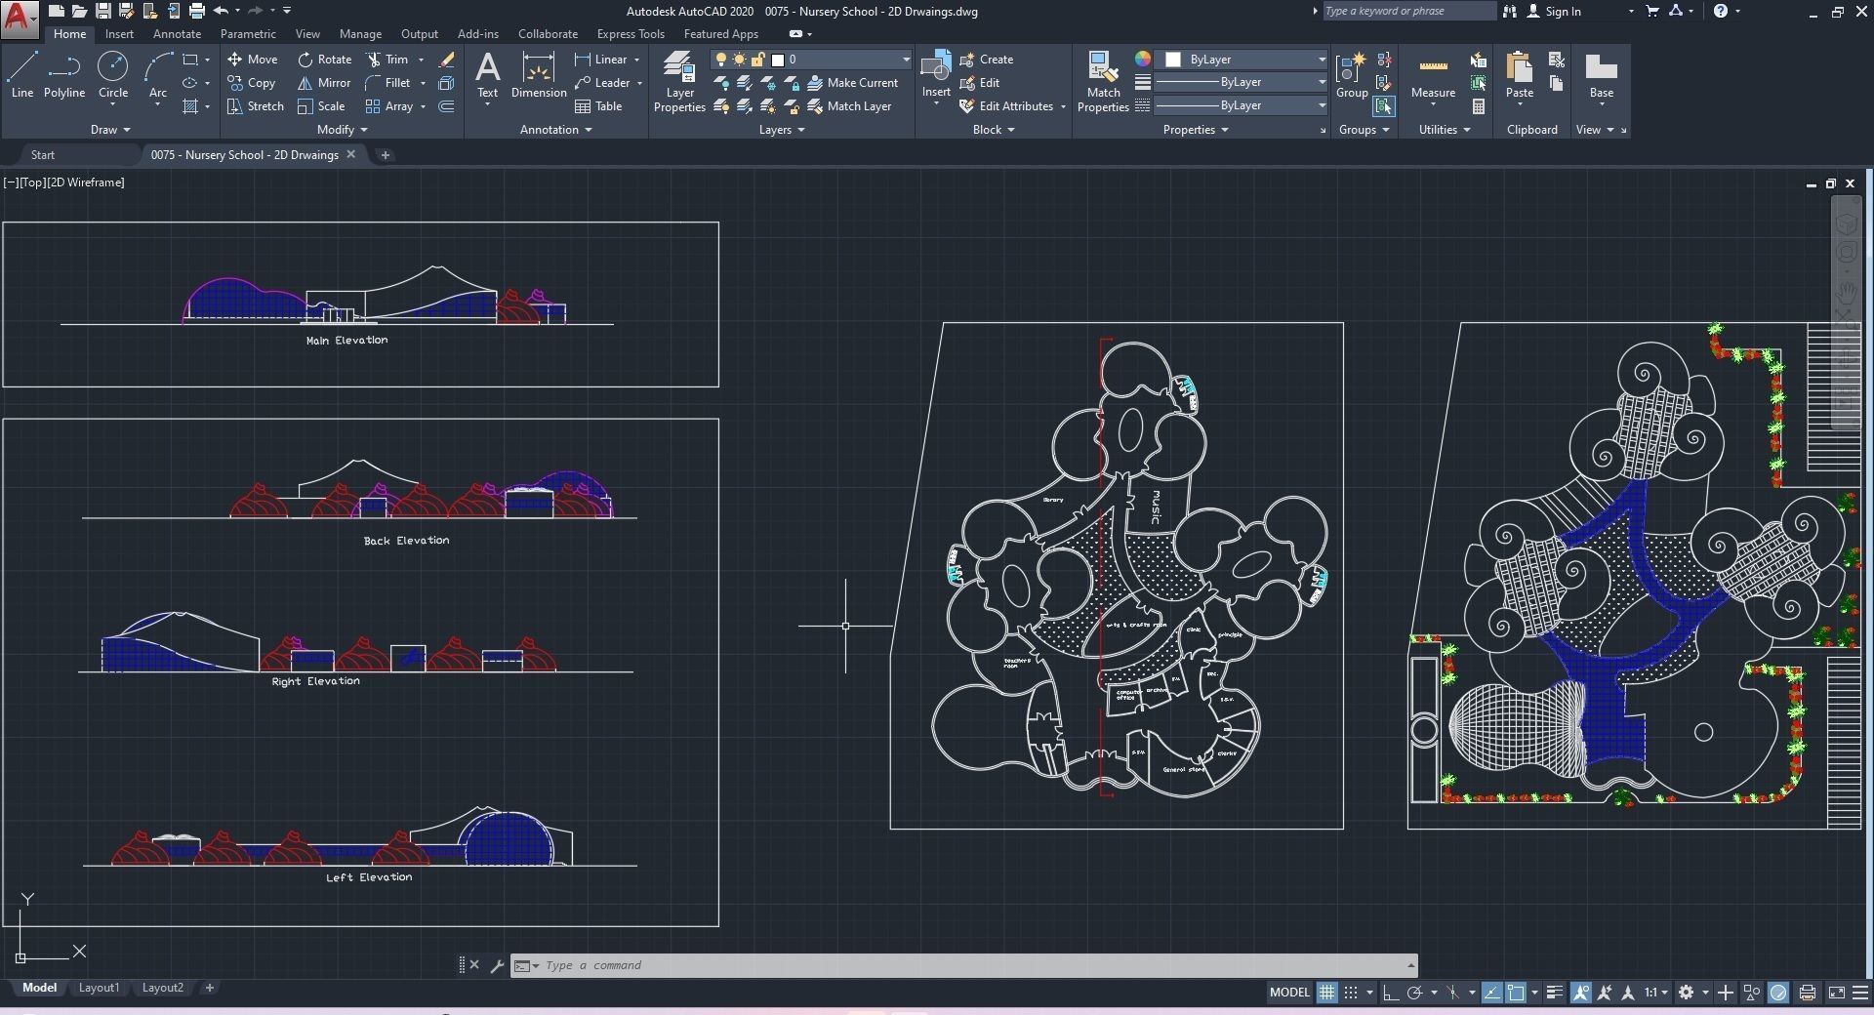Choose the Scale tool
The height and width of the screenshot is (1015, 1874).
[x=321, y=106]
